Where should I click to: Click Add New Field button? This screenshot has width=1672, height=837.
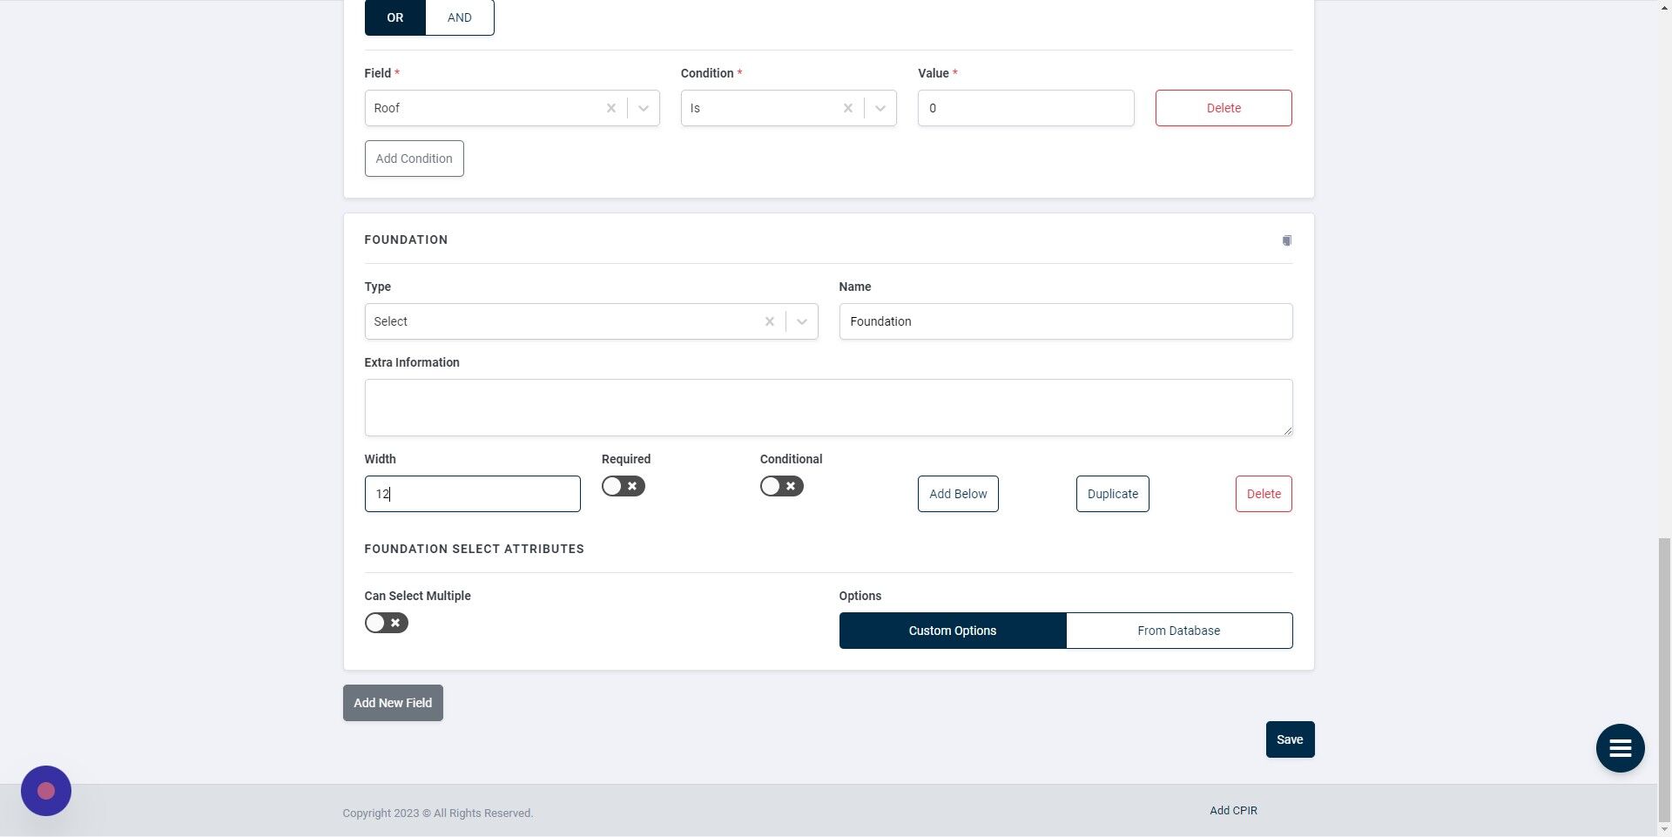click(393, 703)
